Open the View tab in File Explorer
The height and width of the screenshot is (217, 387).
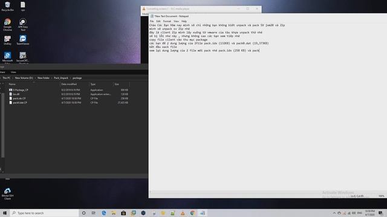[x=13, y=72]
